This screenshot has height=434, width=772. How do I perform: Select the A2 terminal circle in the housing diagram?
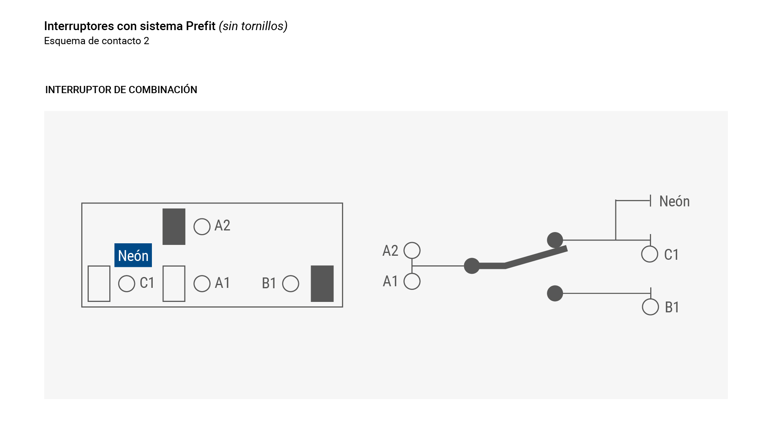point(202,227)
